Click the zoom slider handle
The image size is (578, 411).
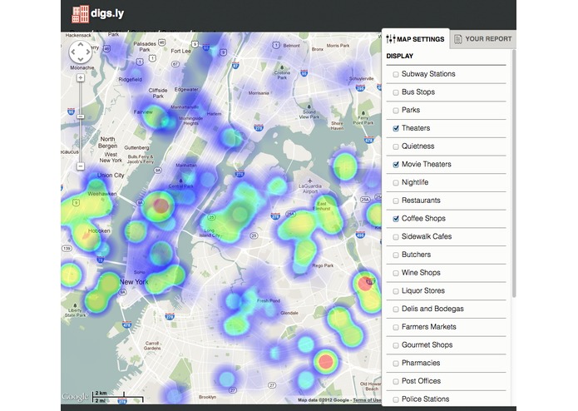pyautogui.click(x=81, y=116)
